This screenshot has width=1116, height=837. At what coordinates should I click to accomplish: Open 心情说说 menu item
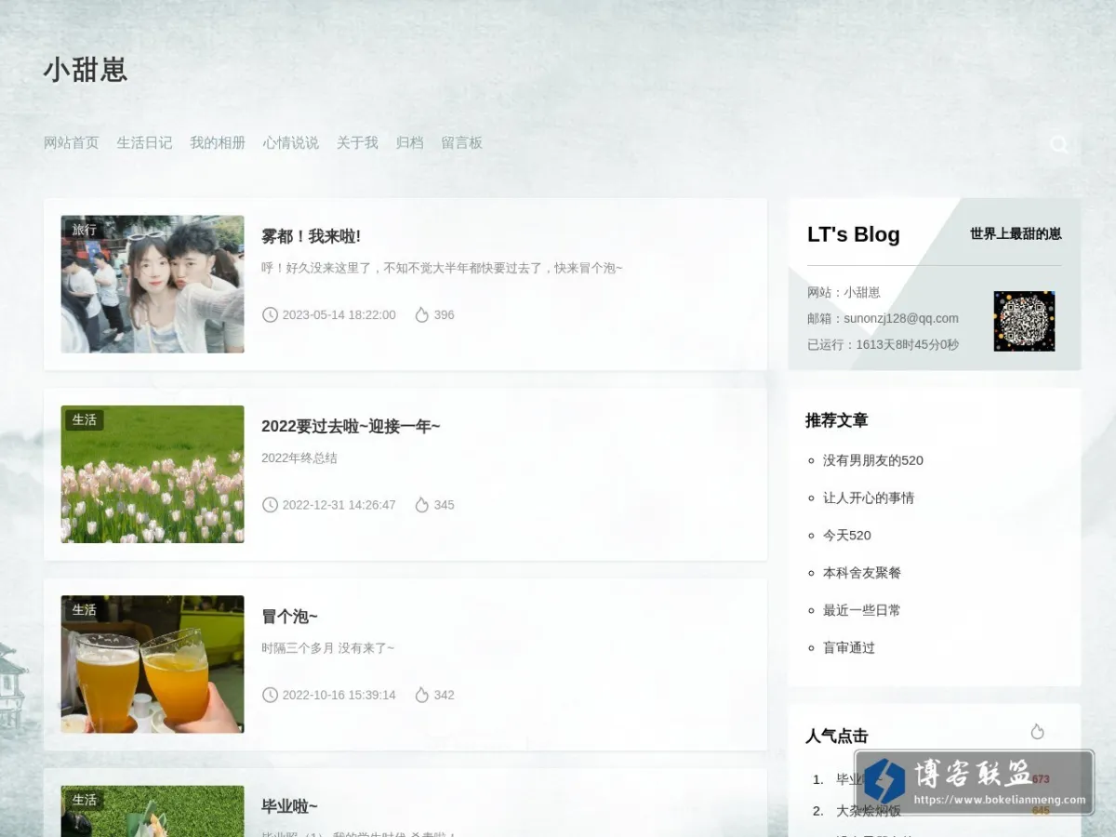click(x=291, y=142)
